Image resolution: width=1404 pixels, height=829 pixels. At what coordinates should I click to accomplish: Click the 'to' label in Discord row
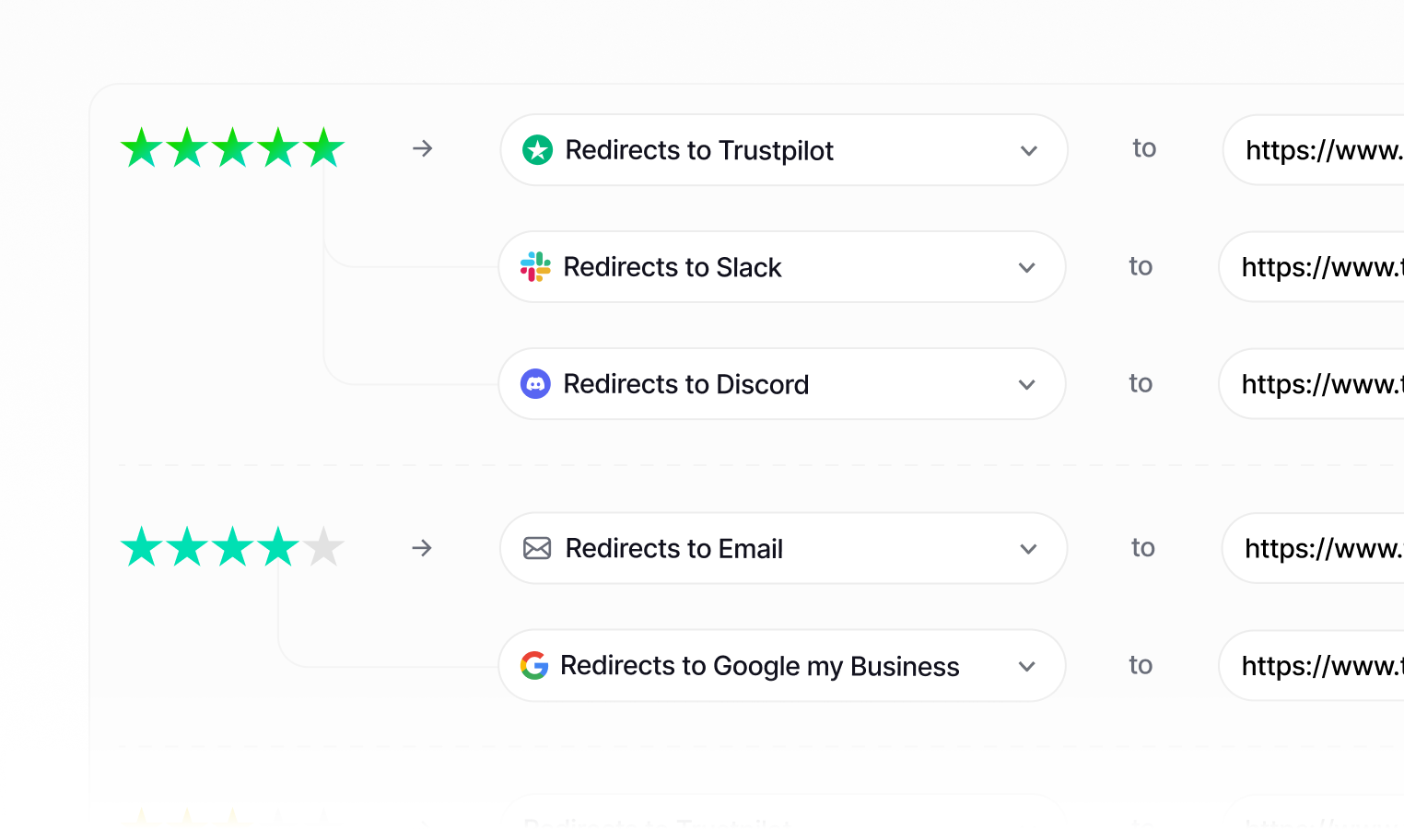click(x=1141, y=383)
